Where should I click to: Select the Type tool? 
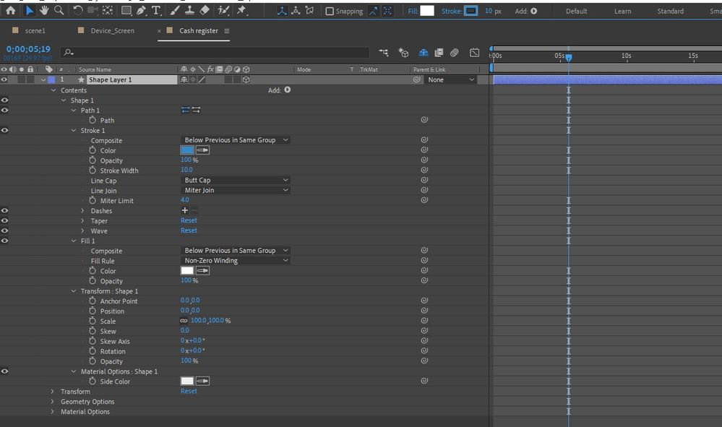[156, 10]
